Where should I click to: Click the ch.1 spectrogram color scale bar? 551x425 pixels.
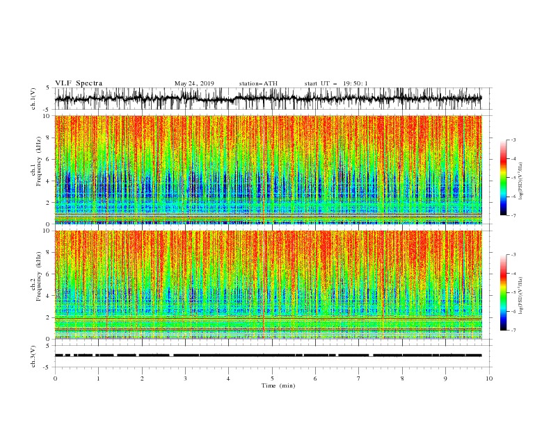click(x=503, y=178)
